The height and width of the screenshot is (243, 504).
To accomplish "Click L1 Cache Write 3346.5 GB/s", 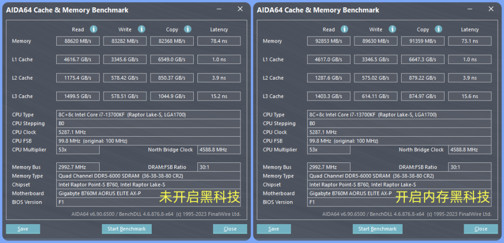I will tap(375, 59).
